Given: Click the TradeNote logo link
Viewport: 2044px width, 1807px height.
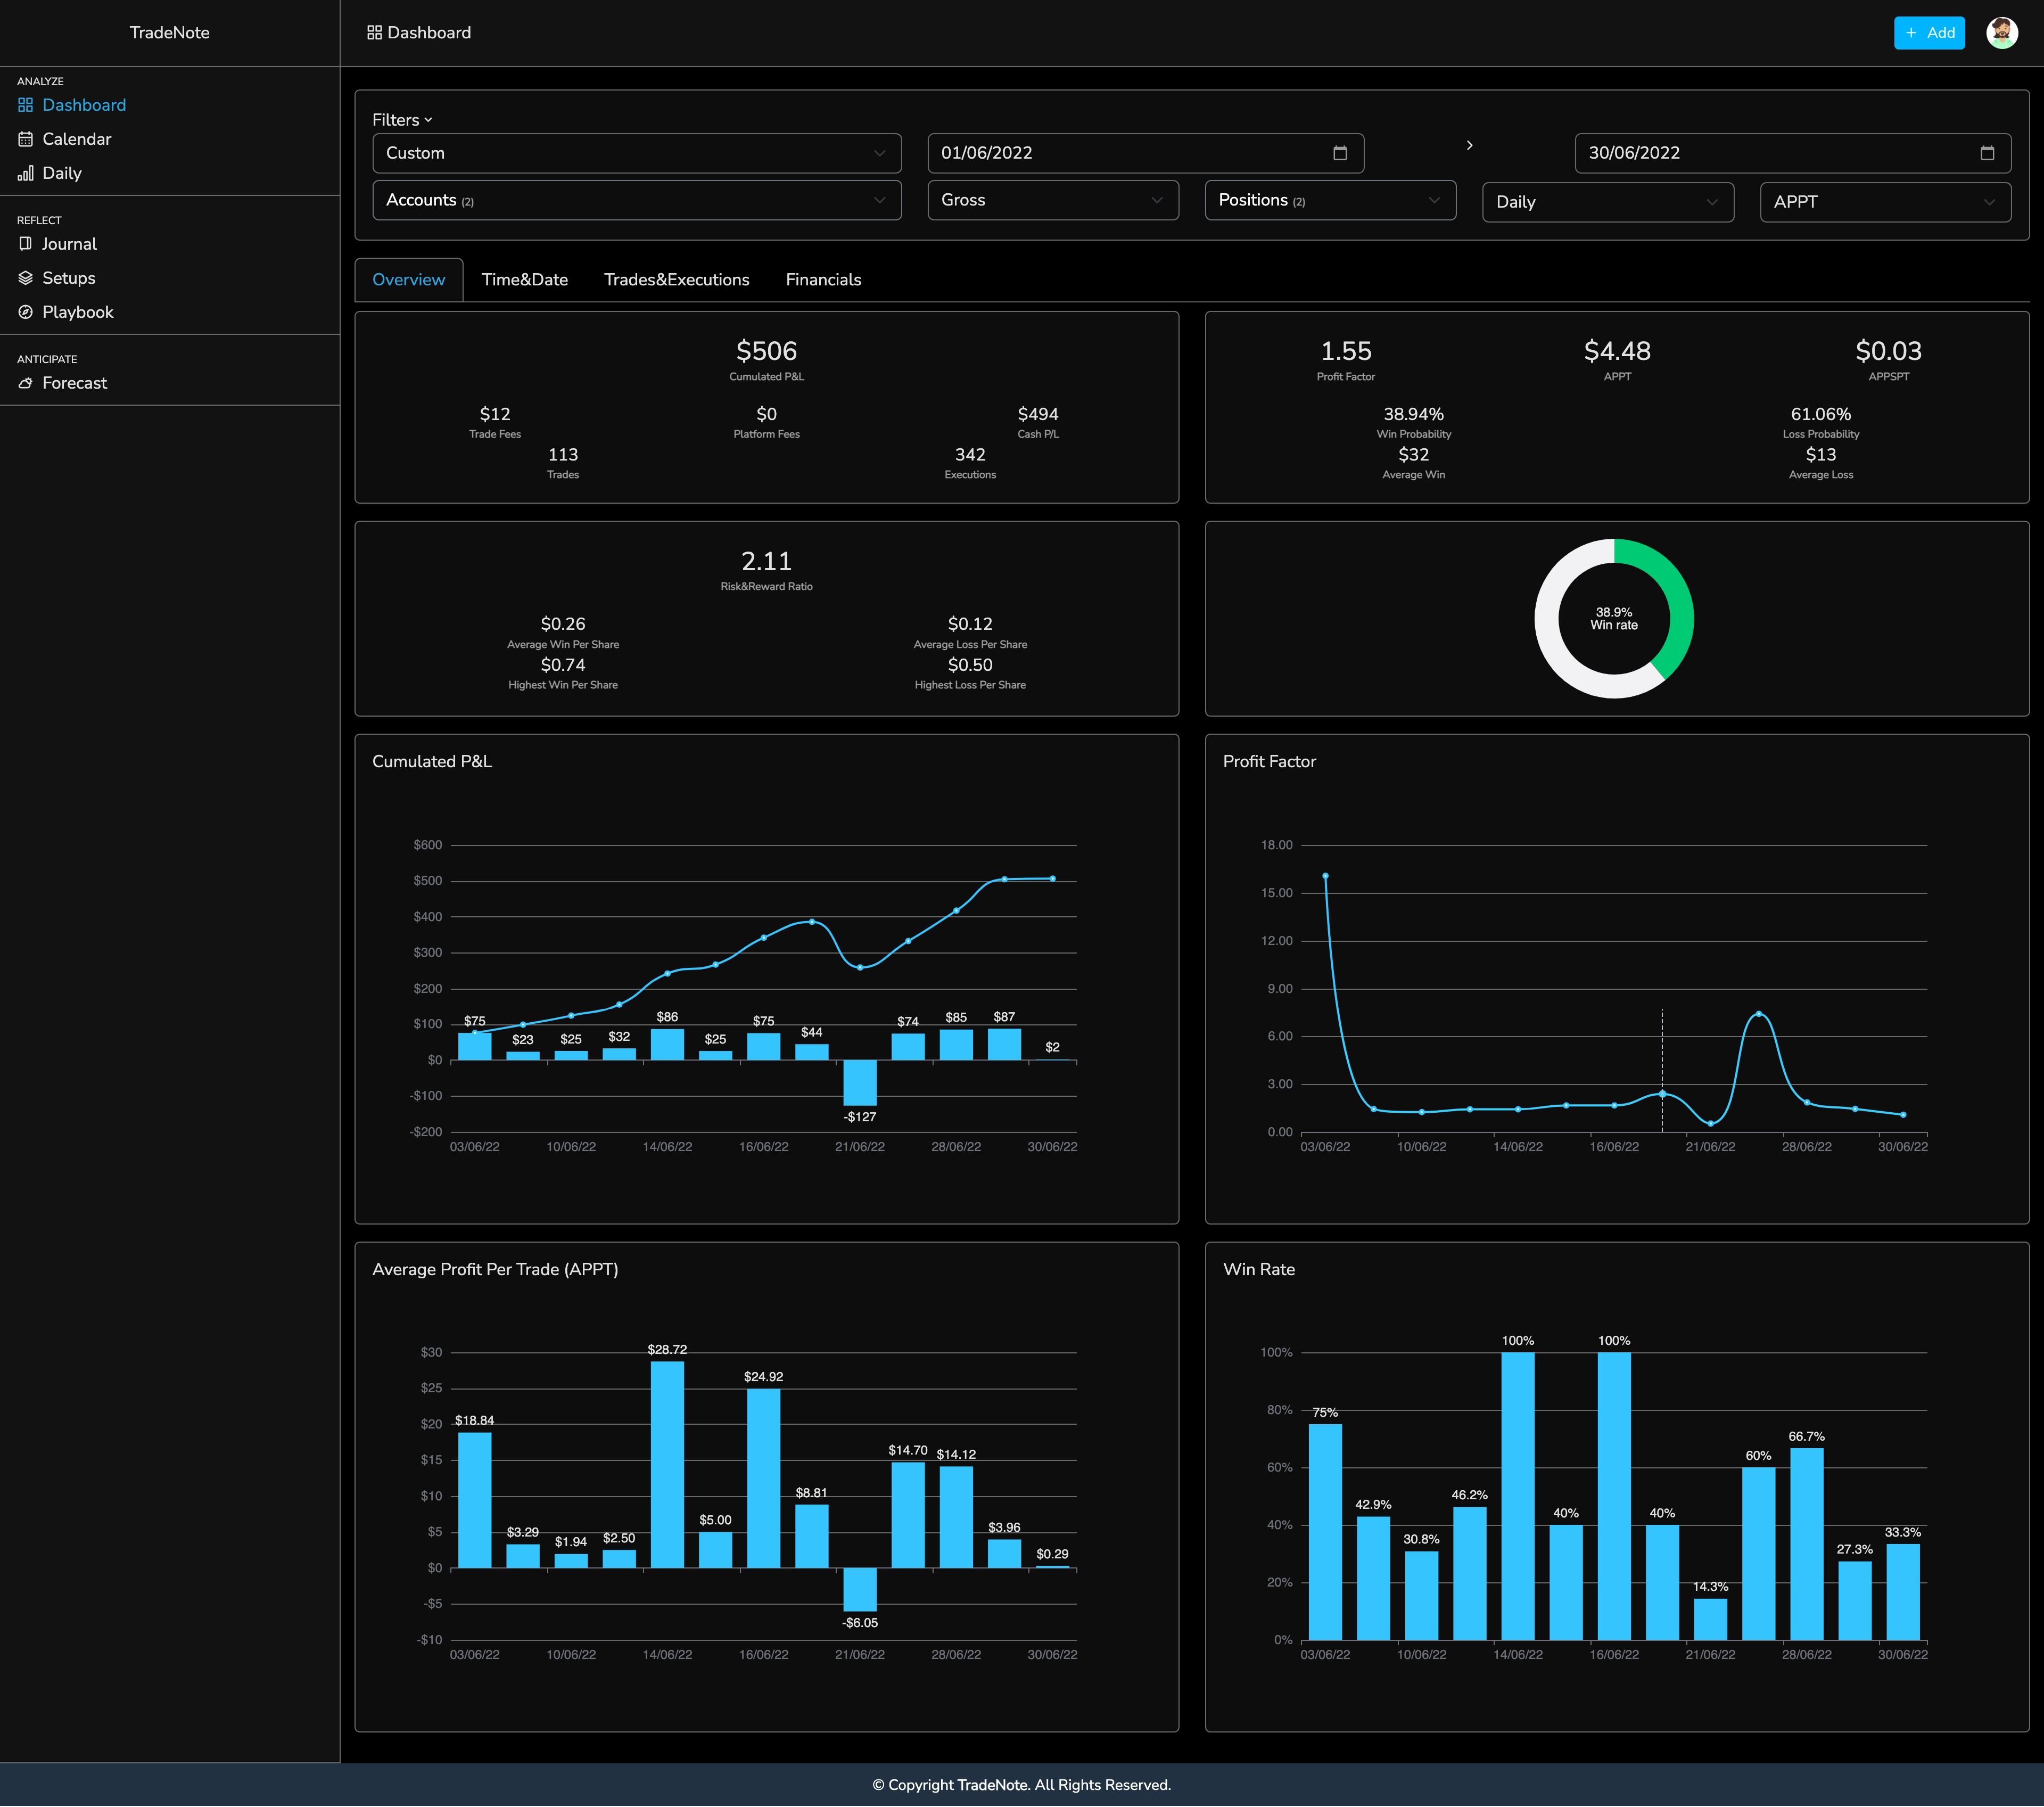Looking at the screenshot, I should click(169, 32).
